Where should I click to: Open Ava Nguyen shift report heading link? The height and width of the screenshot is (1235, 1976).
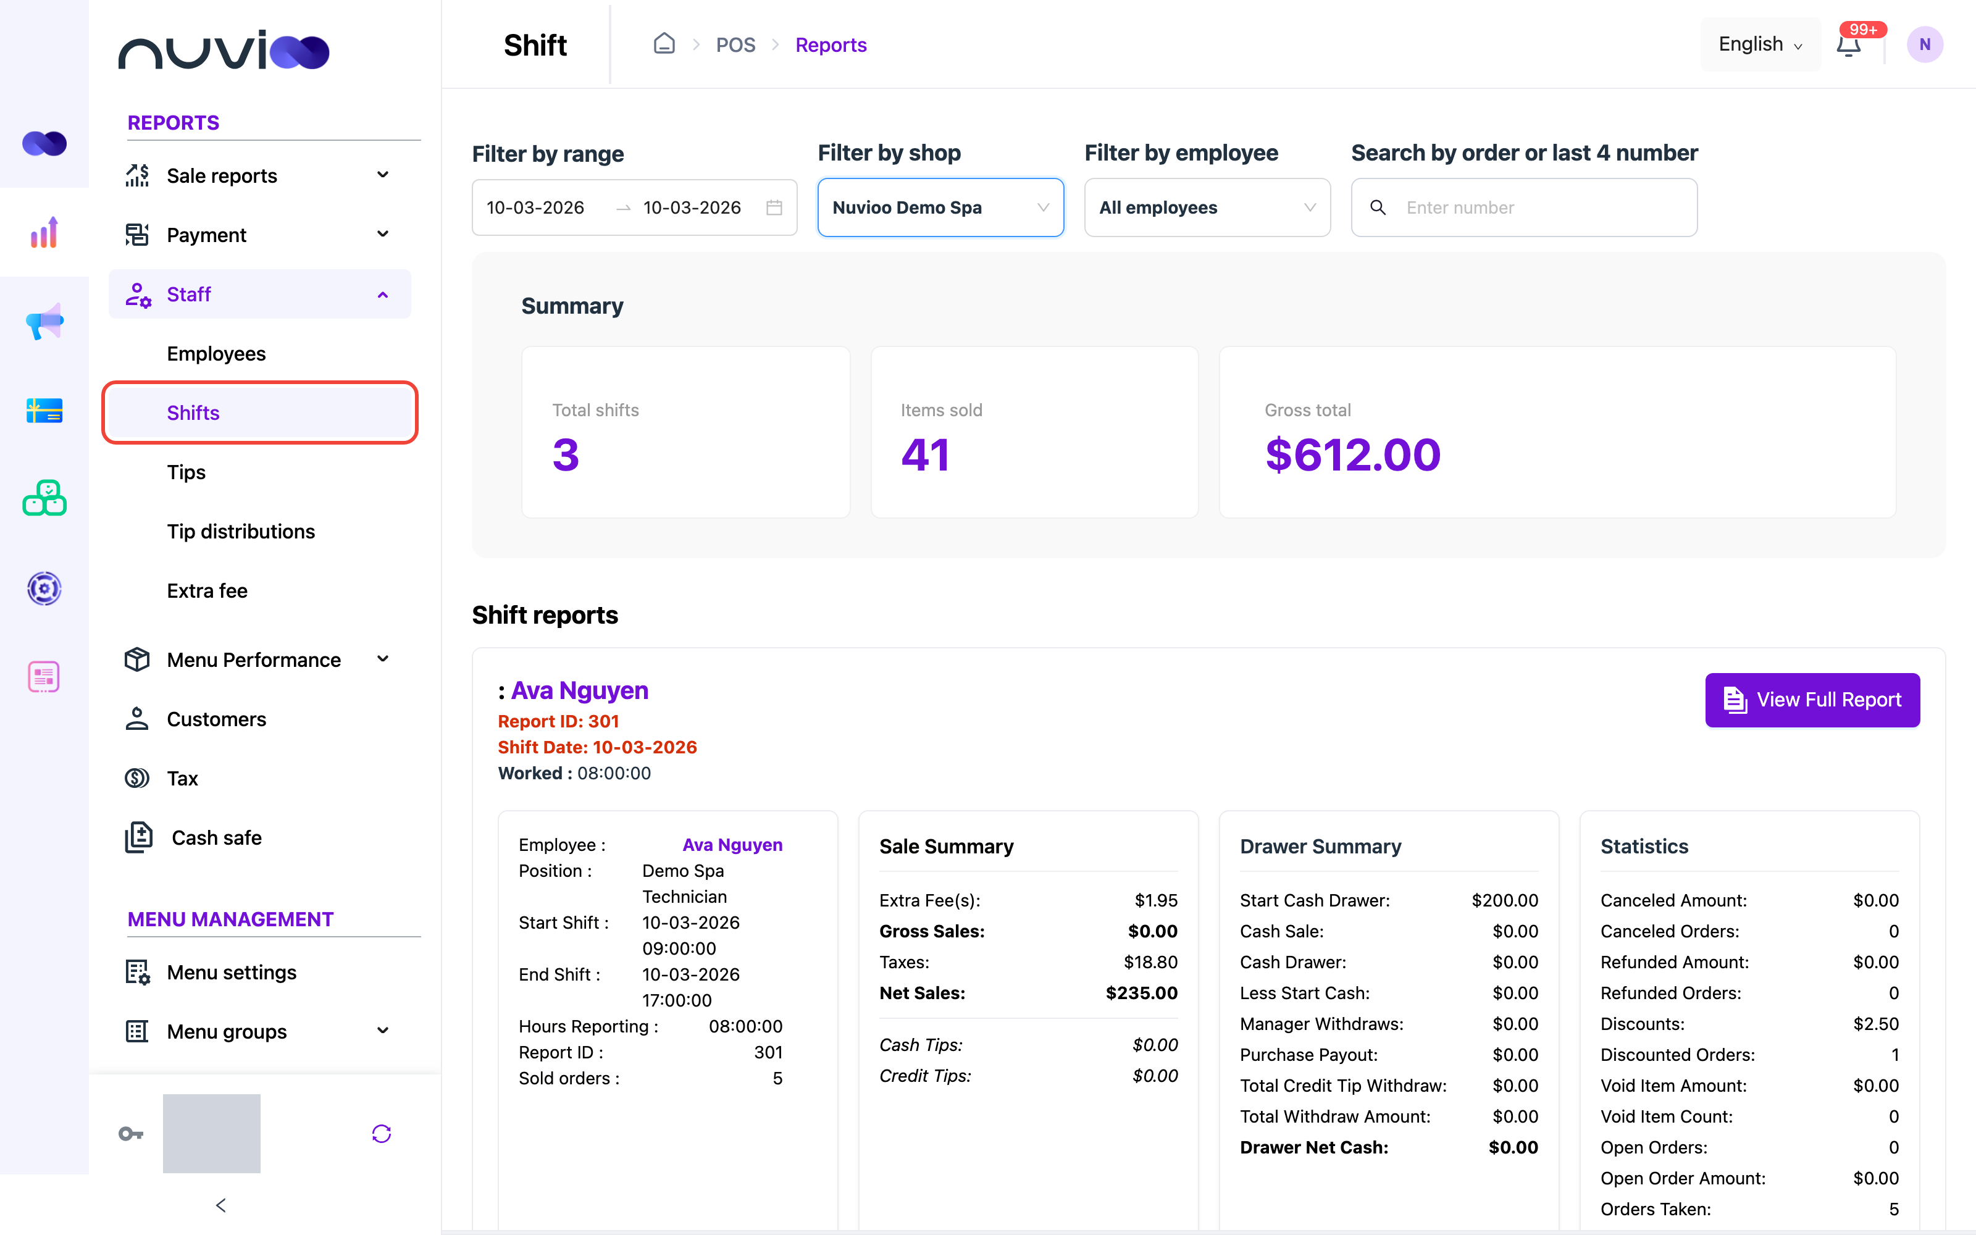(x=580, y=690)
